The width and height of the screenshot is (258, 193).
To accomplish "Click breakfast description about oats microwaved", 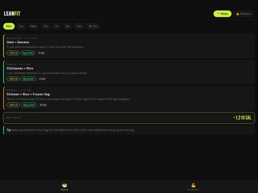I will (45, 47).
